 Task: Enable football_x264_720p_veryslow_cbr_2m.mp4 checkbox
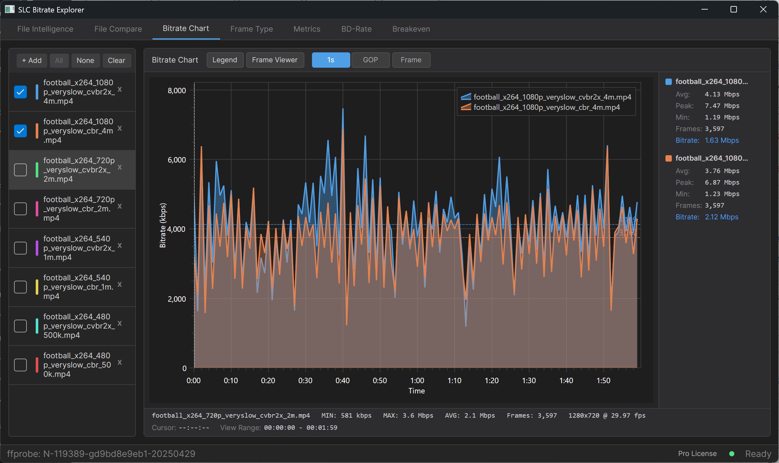coord(20,209)
